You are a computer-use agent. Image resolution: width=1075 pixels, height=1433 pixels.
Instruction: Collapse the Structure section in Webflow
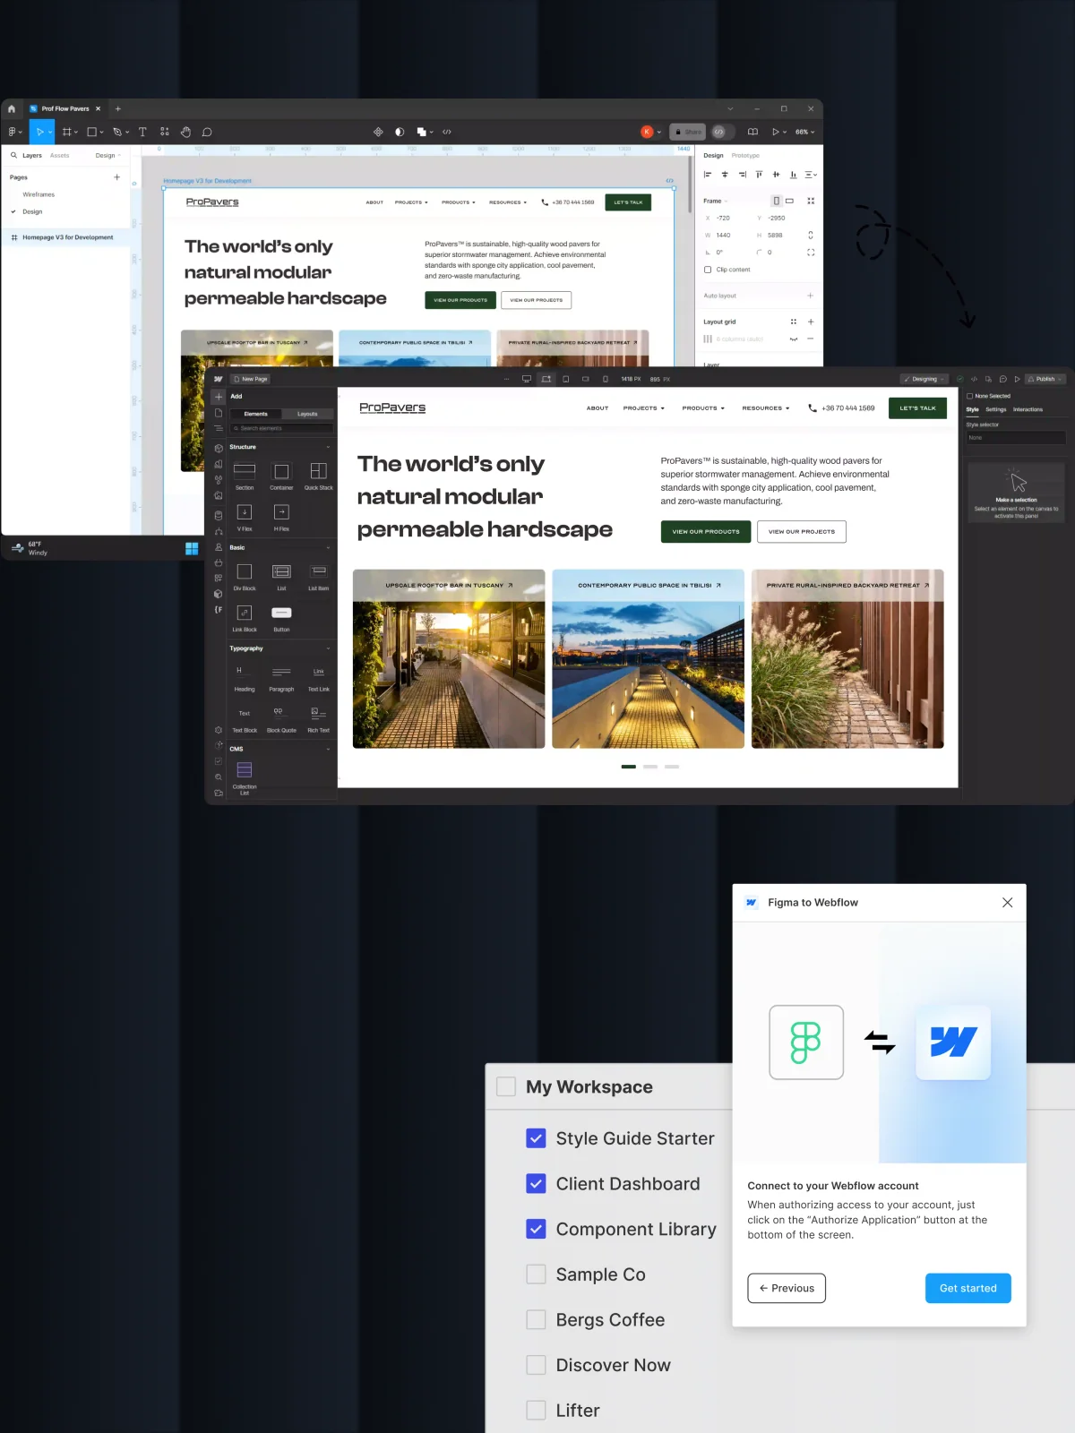(328, 447)
